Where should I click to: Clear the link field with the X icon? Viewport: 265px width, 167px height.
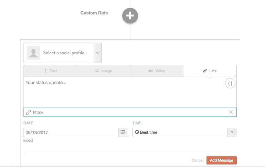pos(231,112)
